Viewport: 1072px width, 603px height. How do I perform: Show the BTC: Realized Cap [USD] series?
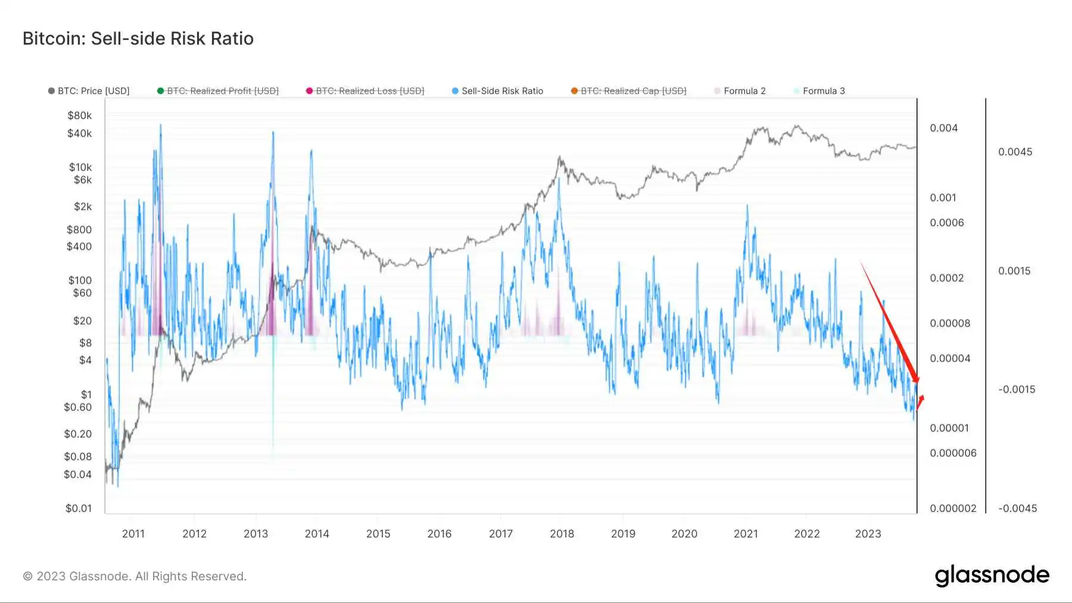633,91
